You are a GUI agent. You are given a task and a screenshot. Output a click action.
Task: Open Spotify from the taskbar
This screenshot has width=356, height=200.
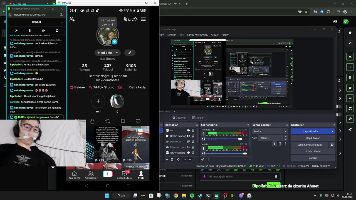click(x=192, y=196)
